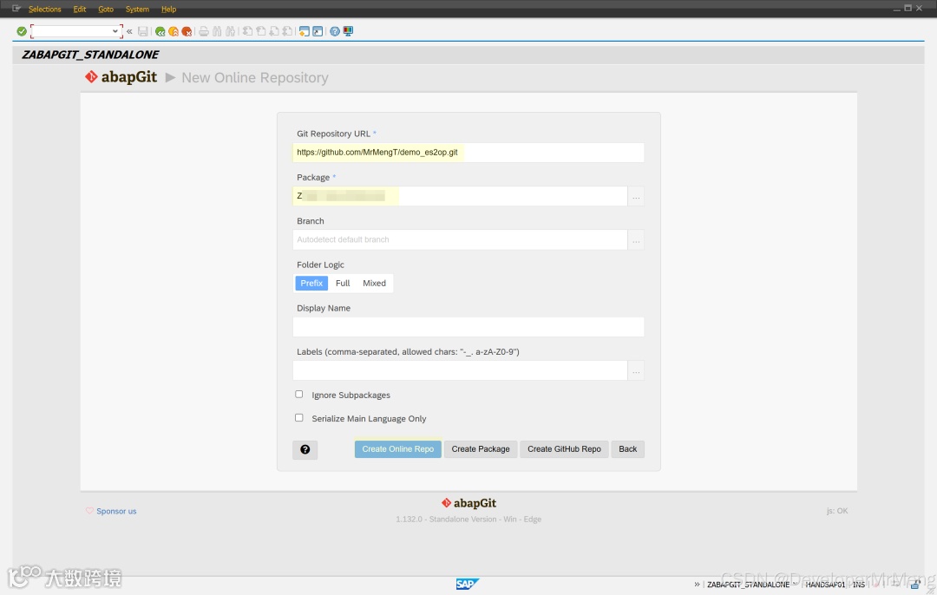
Task: Collapse the command field with the double-chevron
Action: (129, 31)
